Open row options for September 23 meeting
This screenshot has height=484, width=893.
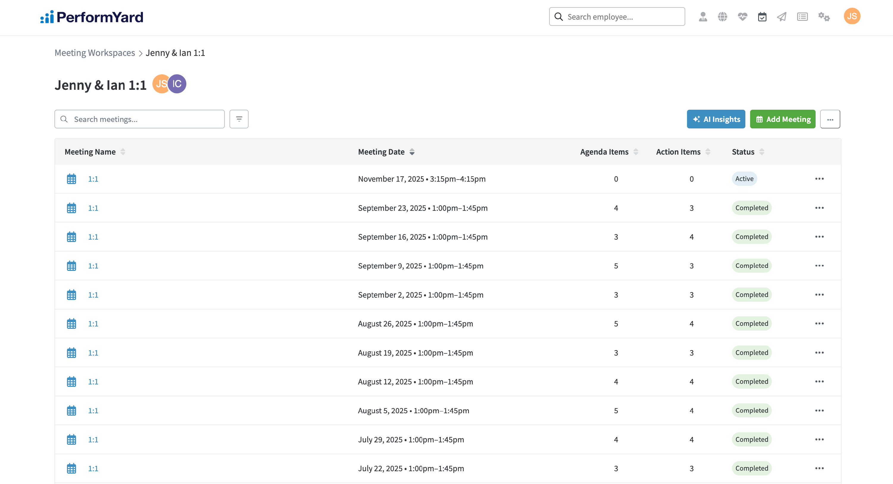pos(819,208)
